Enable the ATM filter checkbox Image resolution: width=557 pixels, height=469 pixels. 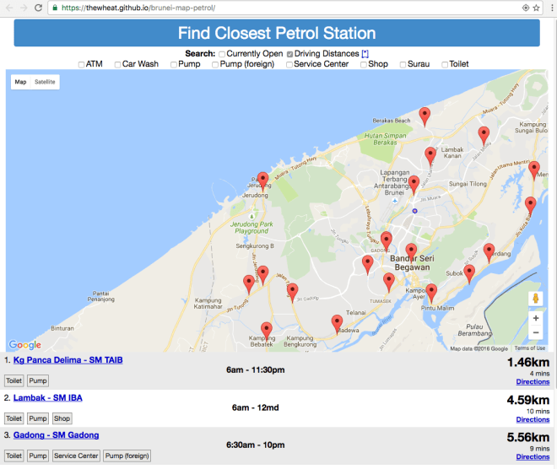coord(81,65)
